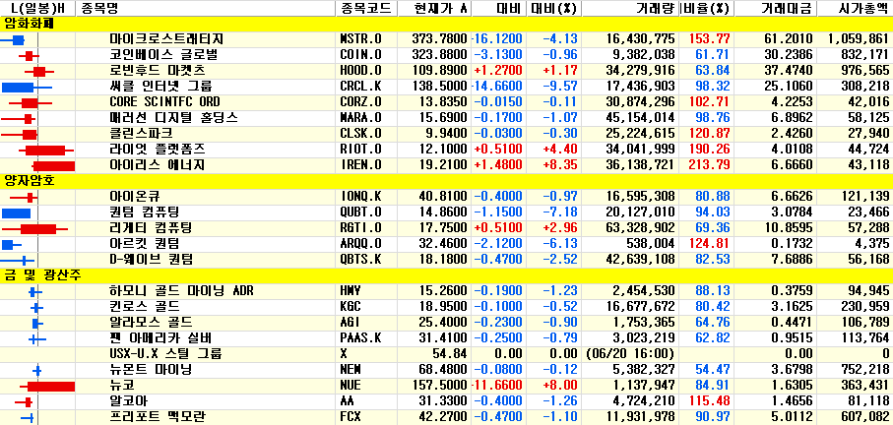Select 로빈후드 마켓츠 stock name
The image size is (893, 425).
[158, 71]
